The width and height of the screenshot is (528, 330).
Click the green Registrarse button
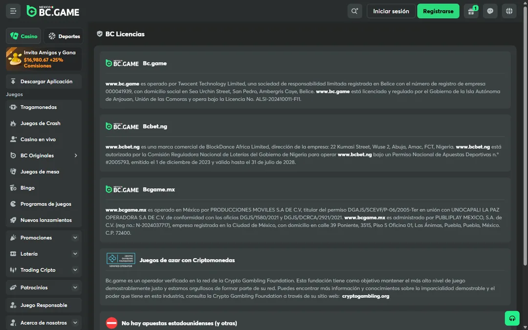tap(438, 11)
